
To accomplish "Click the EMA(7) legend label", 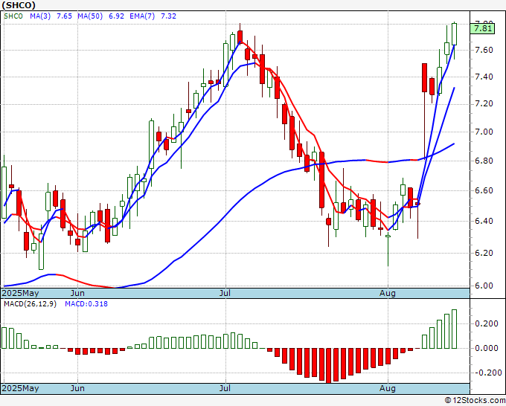I will (142, 16).
